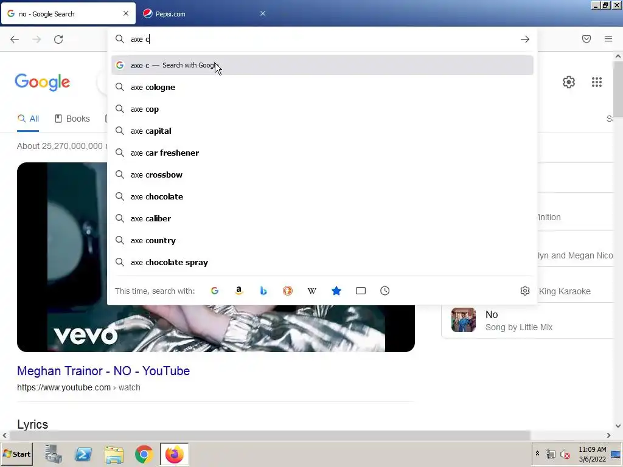Click the Show desktop tray icon

(616, 454)
